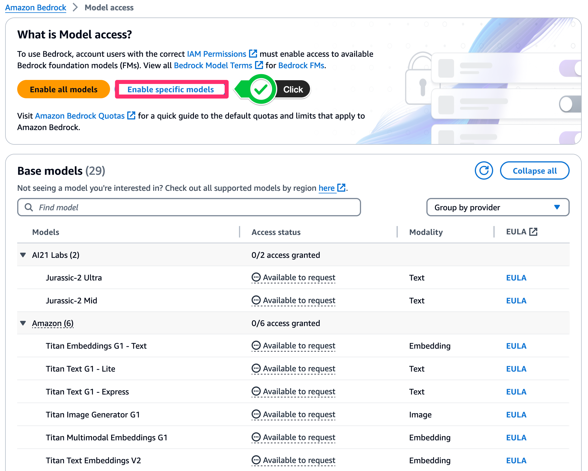The image size is (588, 471).
Task: Click external link icon beside Amazon Bedrock Quotas
Action: pos(131,115)
